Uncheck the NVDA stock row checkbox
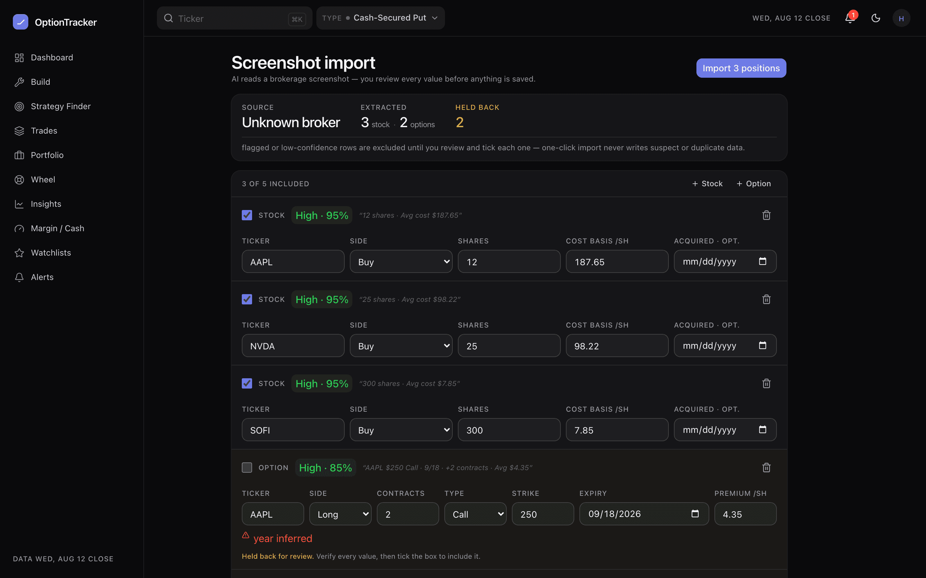Viewport: 926px width, 578px height. (x=247, y=299)
